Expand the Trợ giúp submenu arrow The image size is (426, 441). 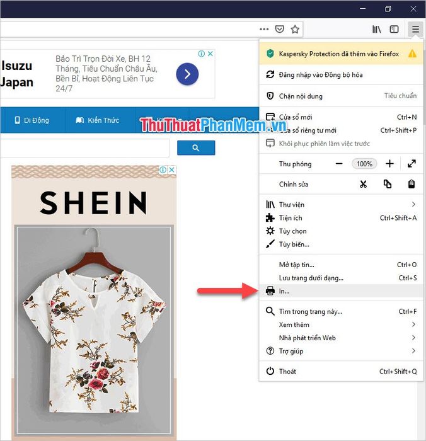click(413, 351)
